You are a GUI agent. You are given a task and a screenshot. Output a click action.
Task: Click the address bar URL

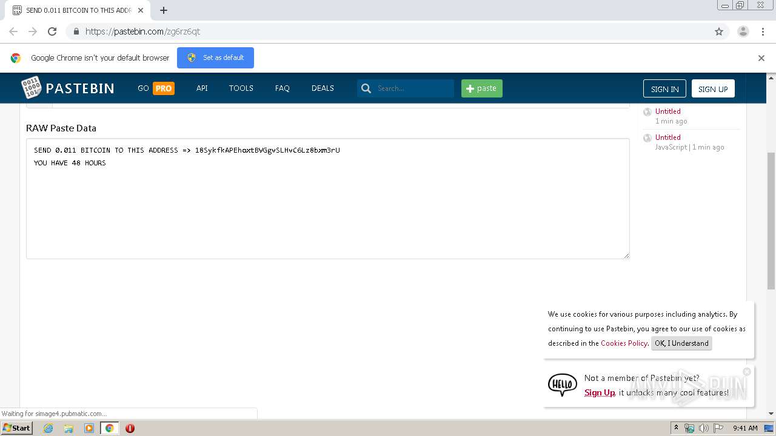point(142,31)
